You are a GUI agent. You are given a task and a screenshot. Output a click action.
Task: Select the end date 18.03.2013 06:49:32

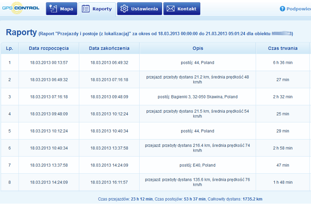pyautogui.click(x=109, y=63)
